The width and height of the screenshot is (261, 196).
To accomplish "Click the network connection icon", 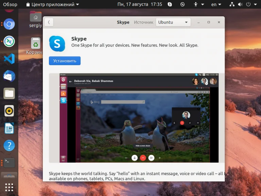I will 232,4.
